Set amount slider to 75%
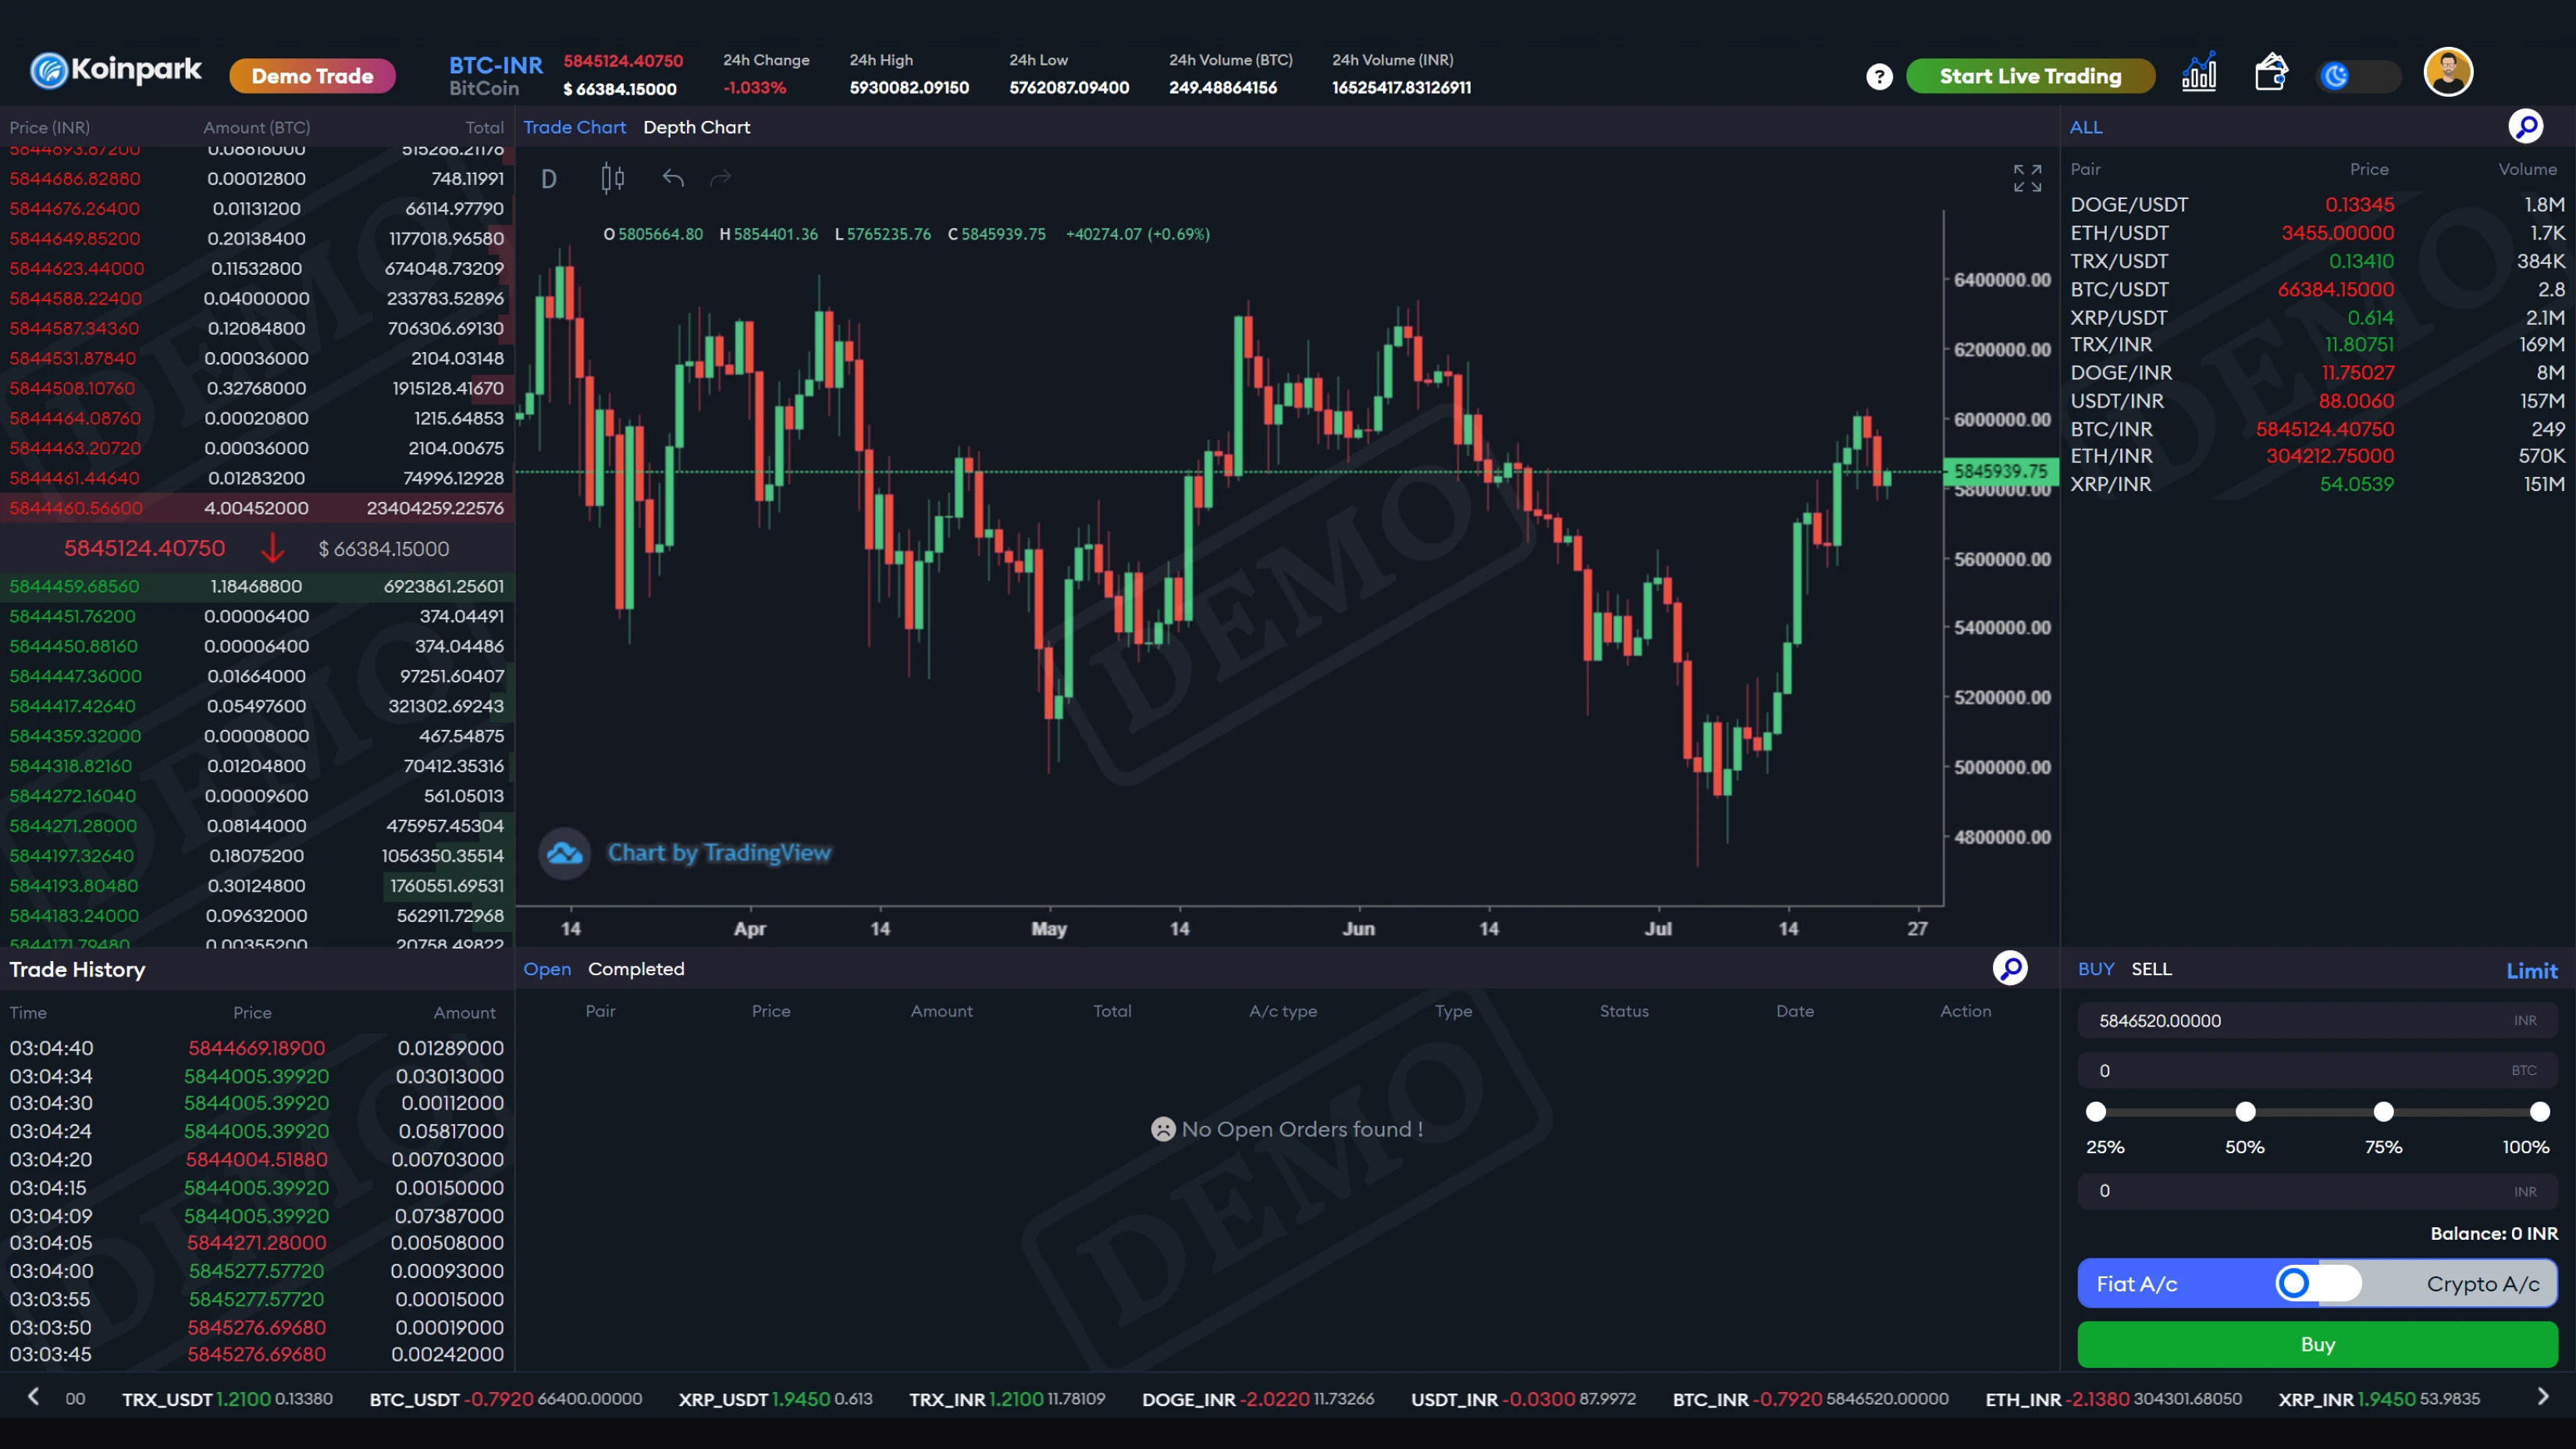This screenshot has height=1449, width=2576. [x=2385, y=1112]
